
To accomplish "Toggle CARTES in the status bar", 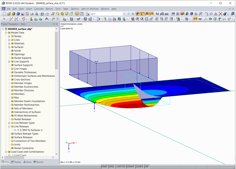I will tap(121, 167).
